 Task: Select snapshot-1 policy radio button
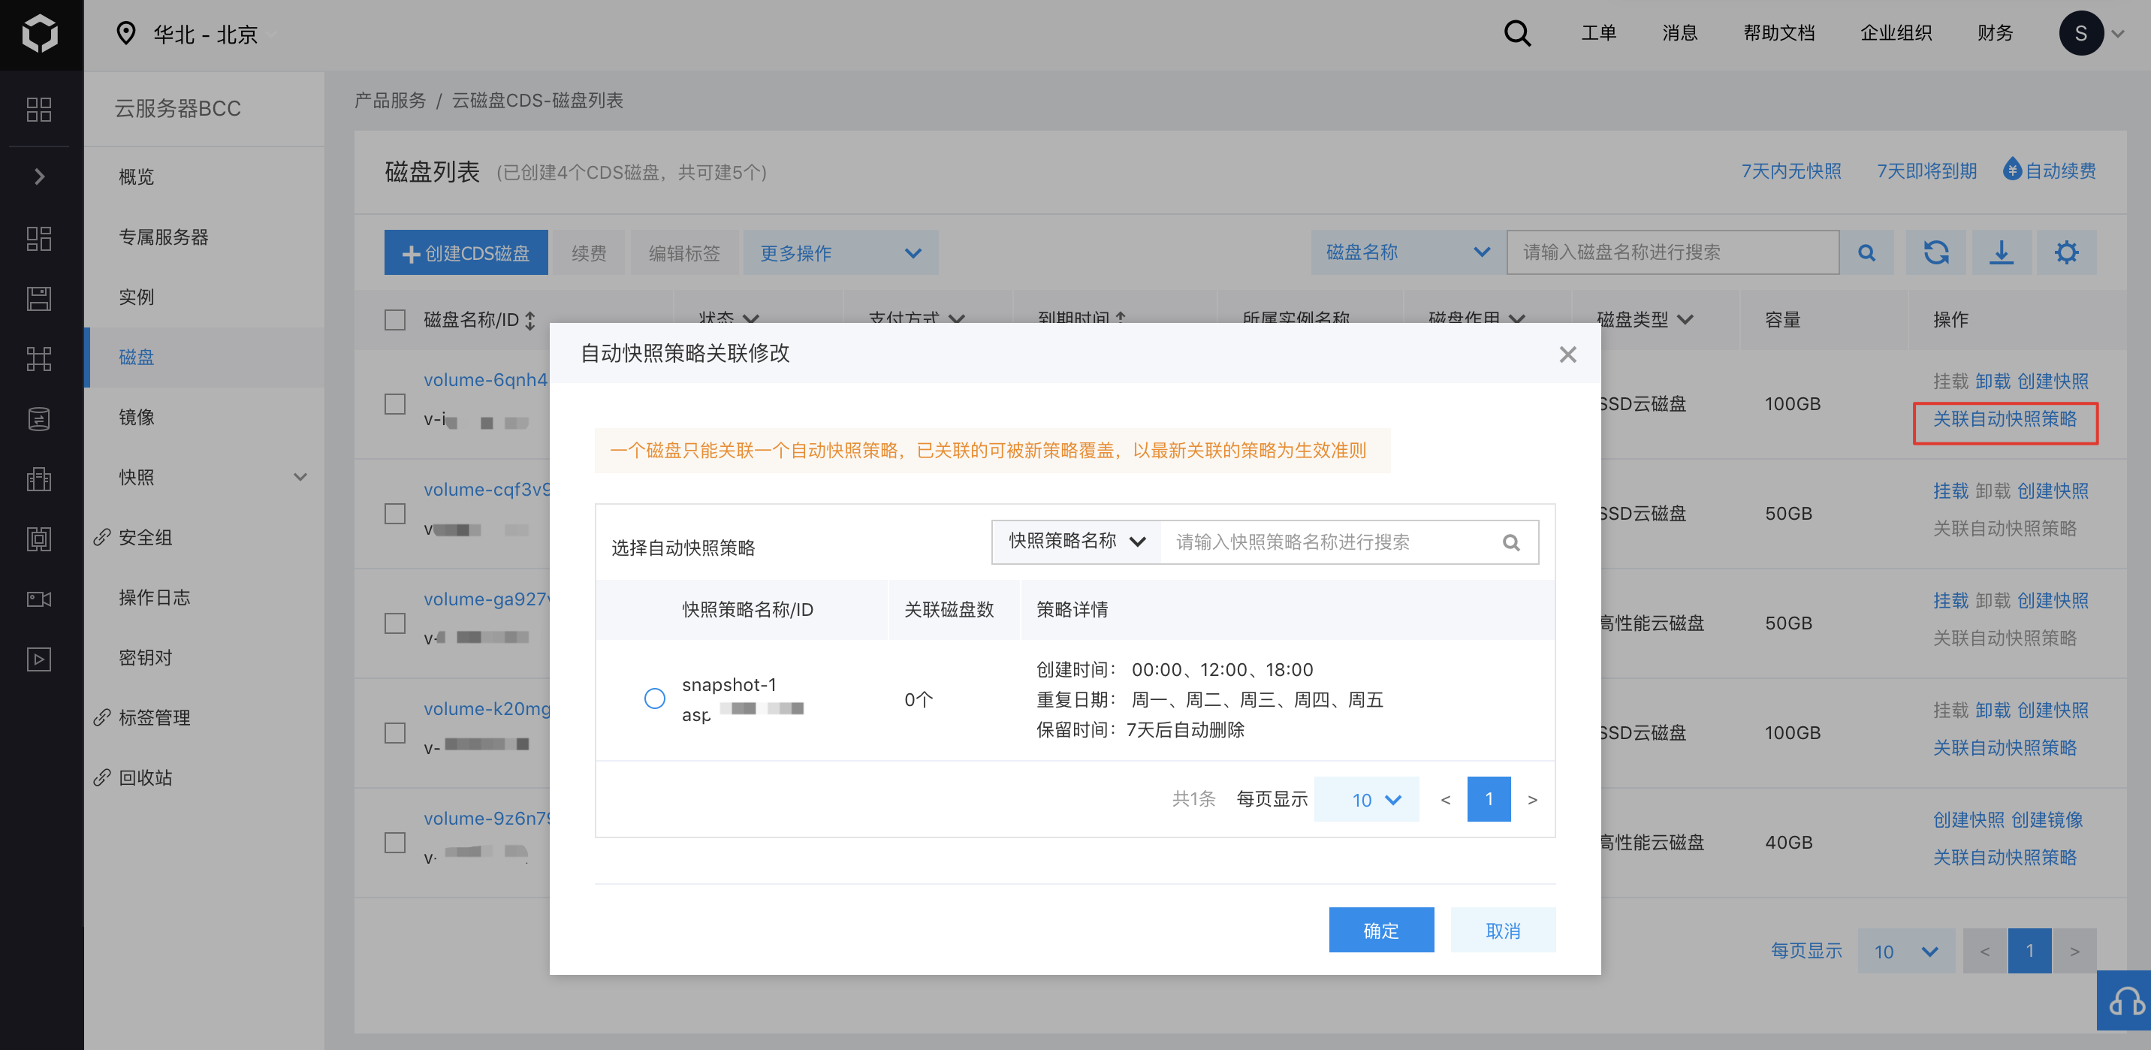[655, 698]
